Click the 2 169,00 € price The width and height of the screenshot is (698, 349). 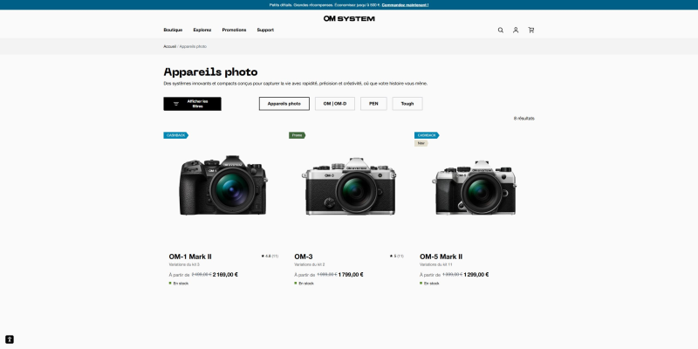(x=225, y=275)
